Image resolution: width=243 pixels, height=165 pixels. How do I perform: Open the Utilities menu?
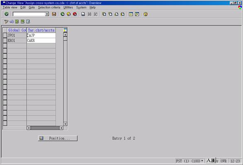(68, 7)
